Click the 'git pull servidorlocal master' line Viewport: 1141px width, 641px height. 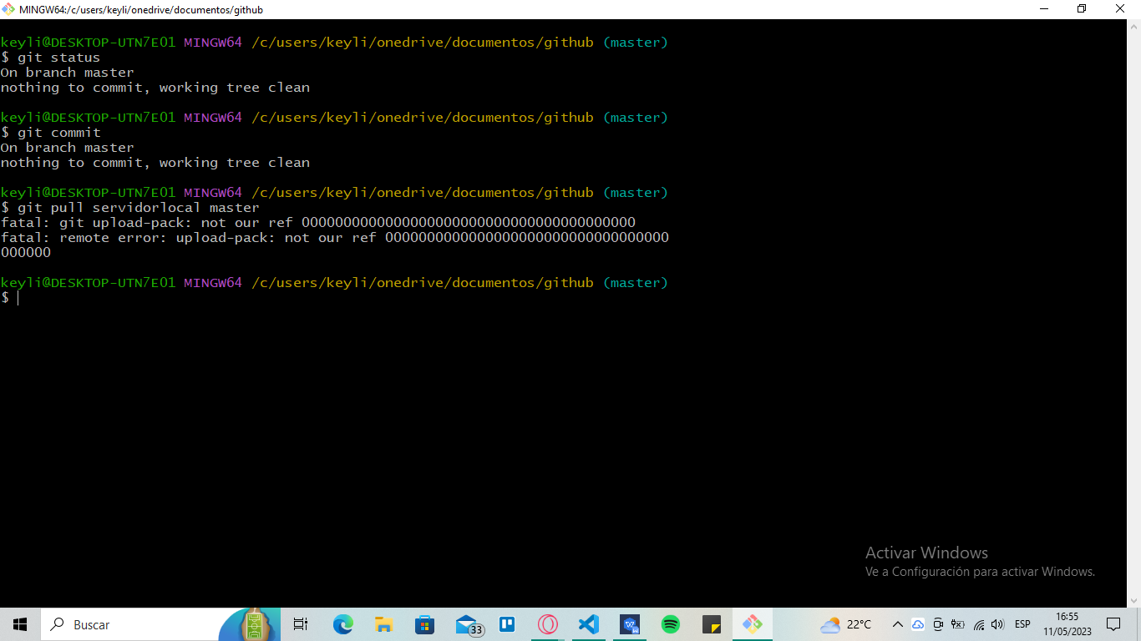(x=130, y=208)
